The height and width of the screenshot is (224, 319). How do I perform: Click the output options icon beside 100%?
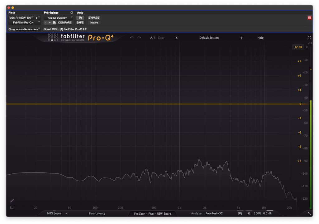pos(249,213)
